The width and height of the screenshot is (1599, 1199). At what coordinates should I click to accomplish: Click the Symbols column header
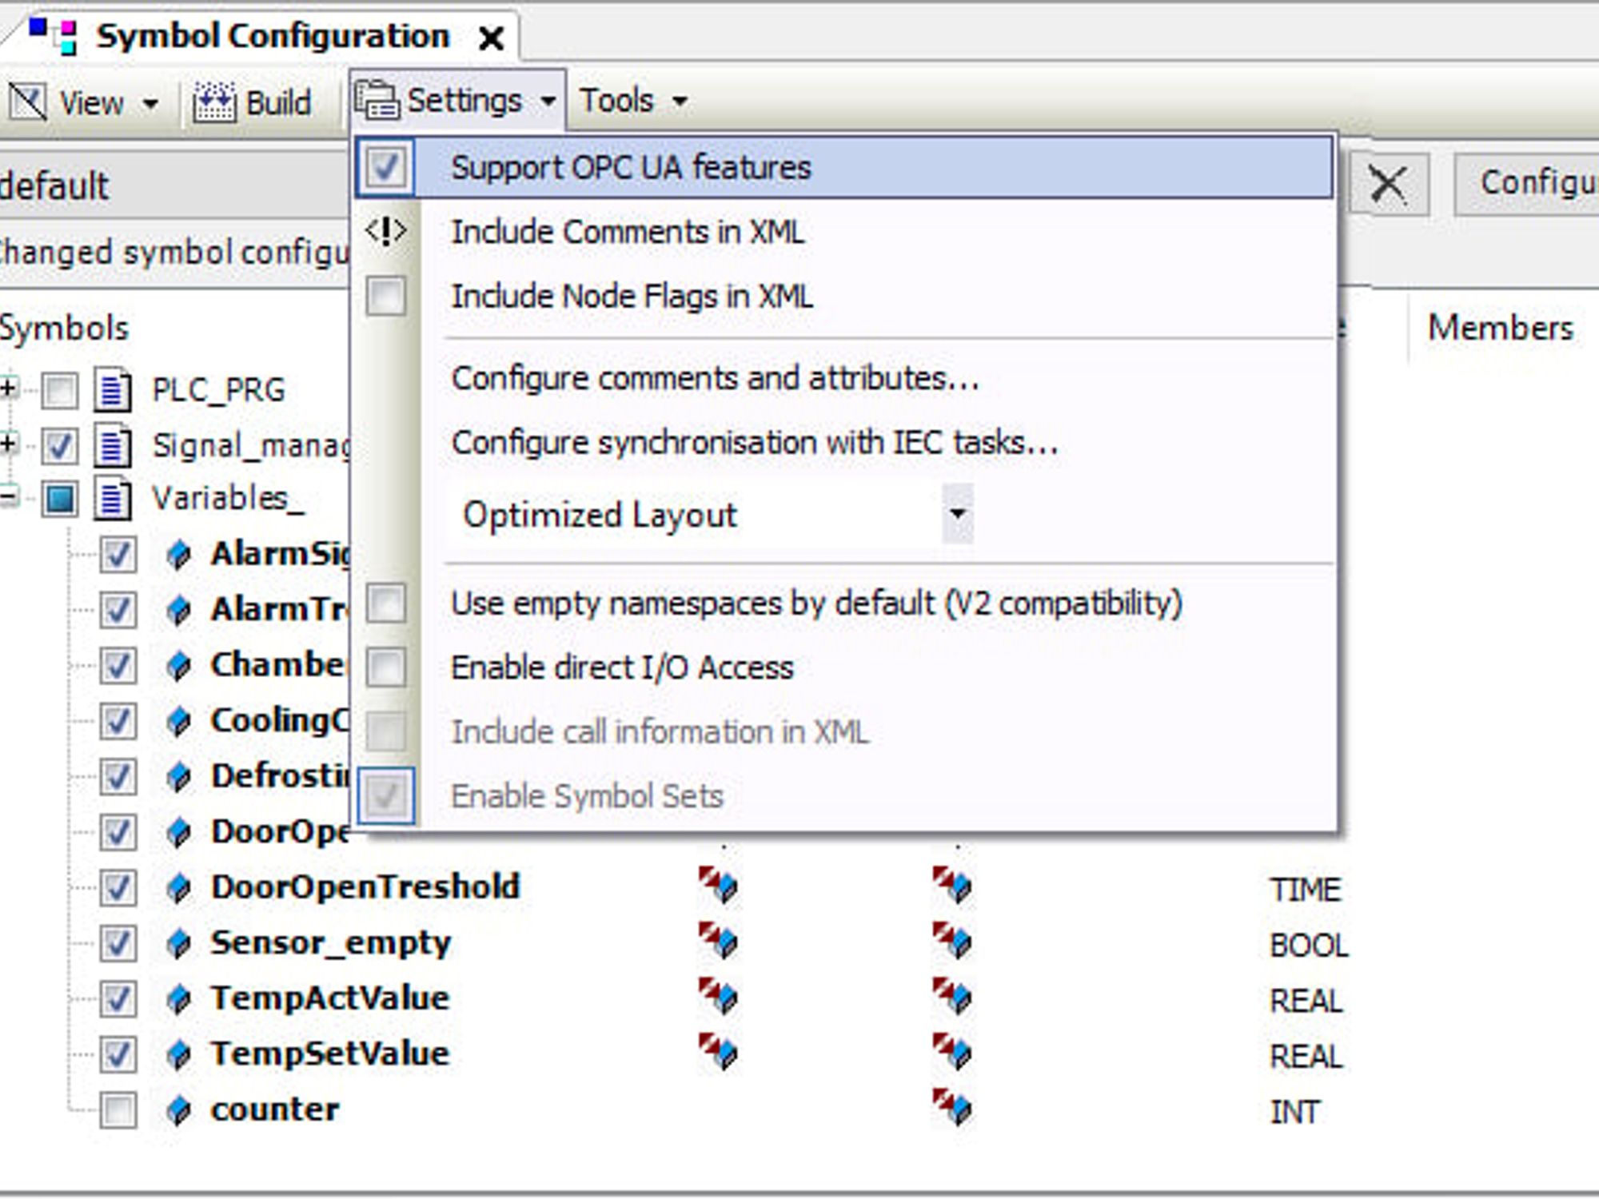click(64, 329)
